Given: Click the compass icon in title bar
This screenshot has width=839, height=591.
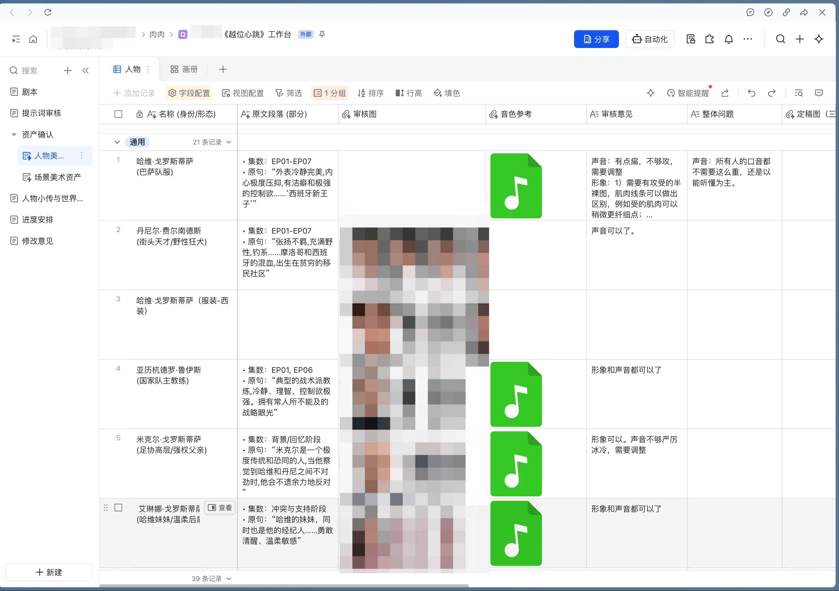Looking at the screenshot, I should click(768, 12).
